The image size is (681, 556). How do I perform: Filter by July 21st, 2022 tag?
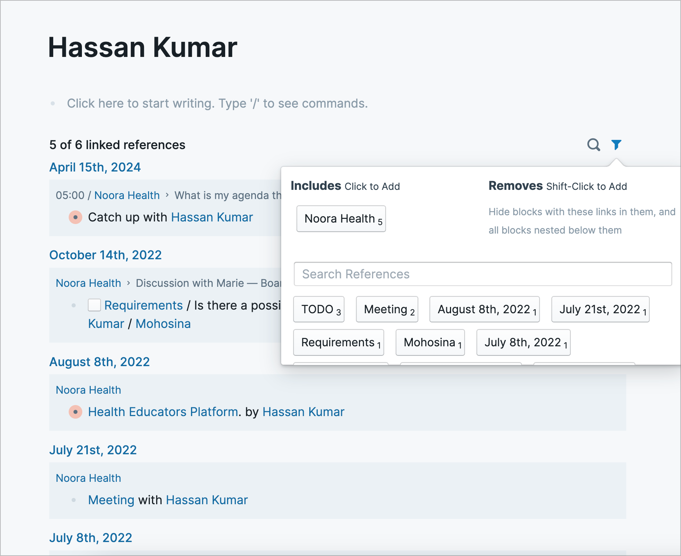[x=600, y=309]
